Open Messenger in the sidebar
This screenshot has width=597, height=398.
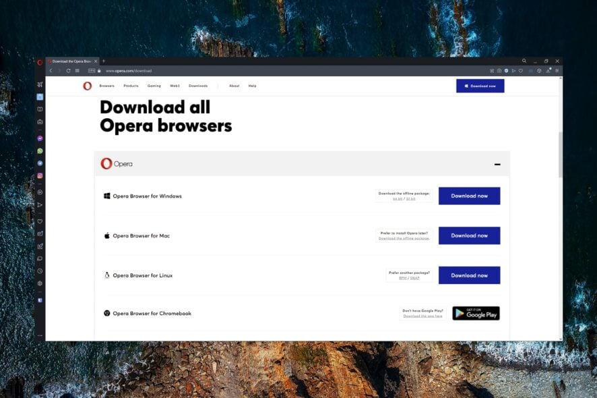[40, 138]
